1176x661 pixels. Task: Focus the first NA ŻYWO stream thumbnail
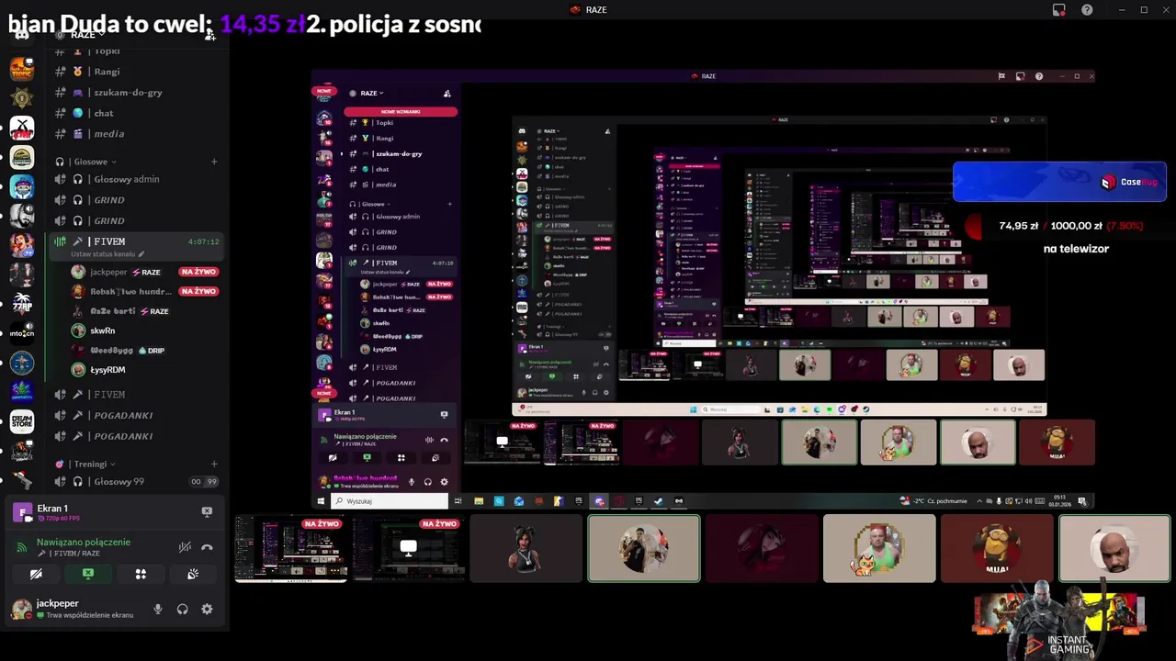pos(291,549)
